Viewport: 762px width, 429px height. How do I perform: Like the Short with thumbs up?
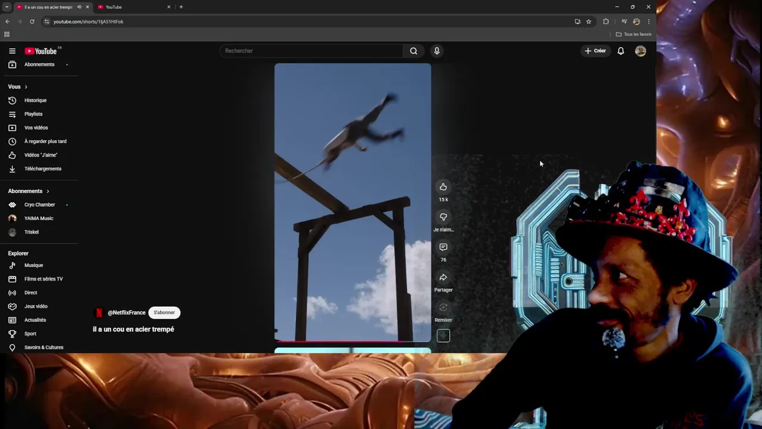click(443, 186)
